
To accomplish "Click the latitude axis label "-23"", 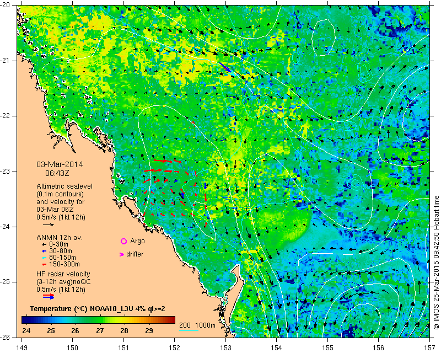I will coord(6,172).
